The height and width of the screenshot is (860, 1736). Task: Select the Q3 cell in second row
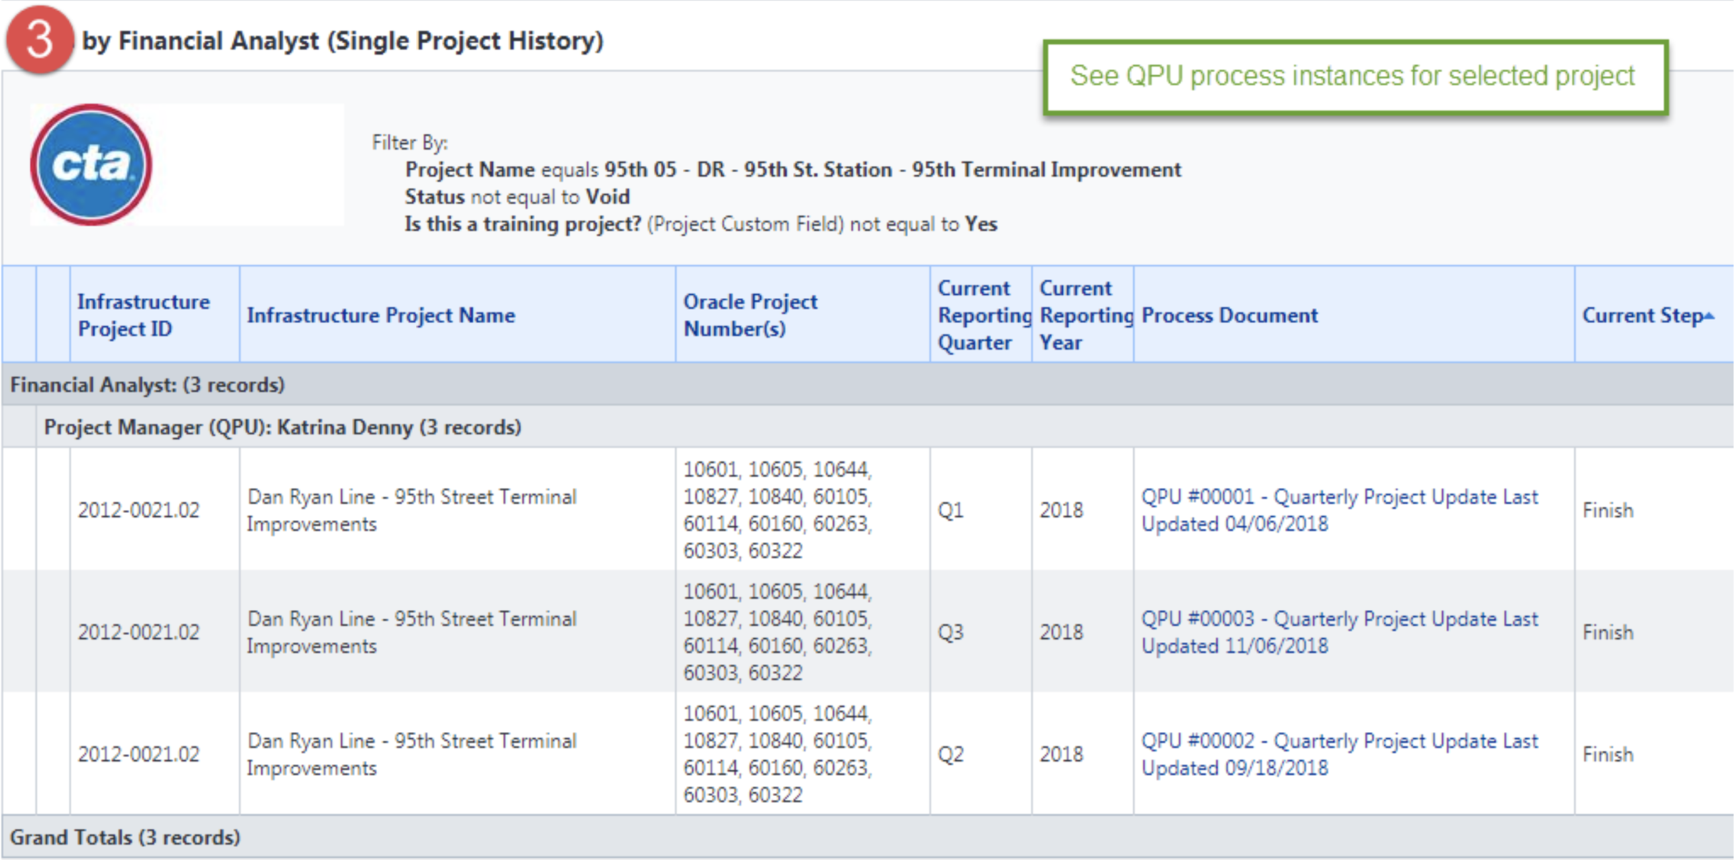point(950,632)
